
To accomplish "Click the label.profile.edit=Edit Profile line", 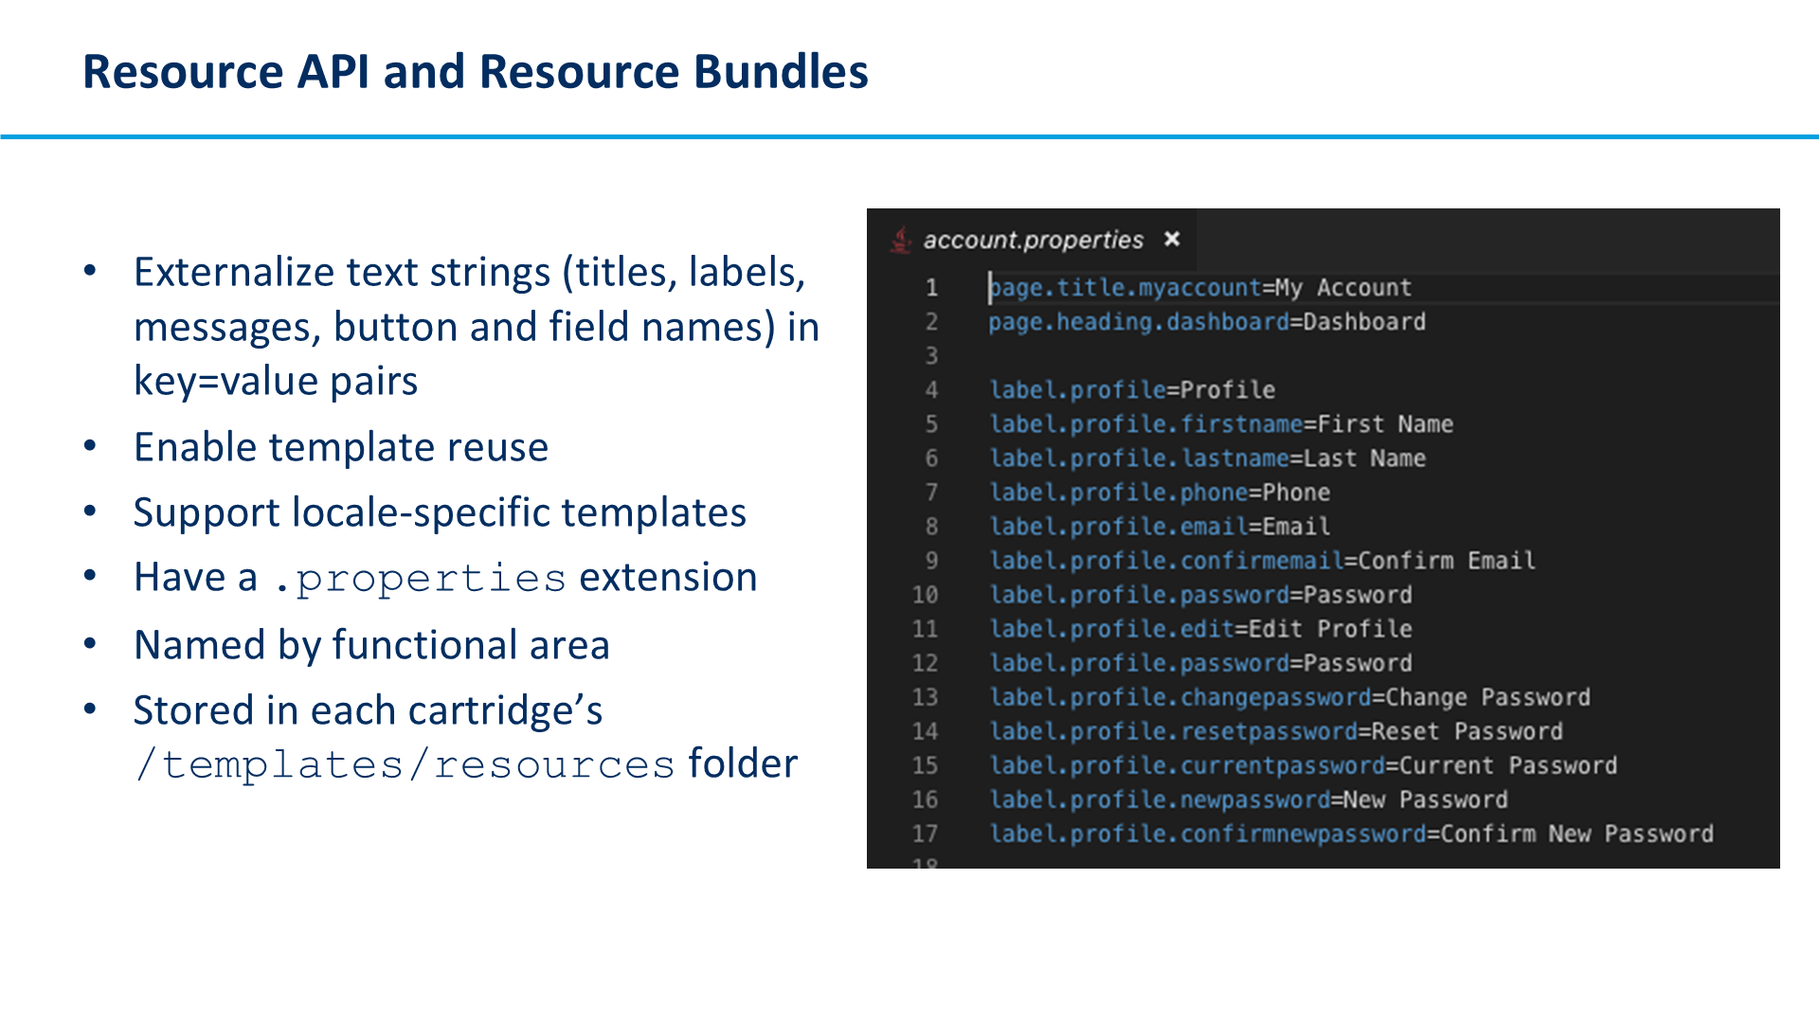I will tap(1200, 629).
